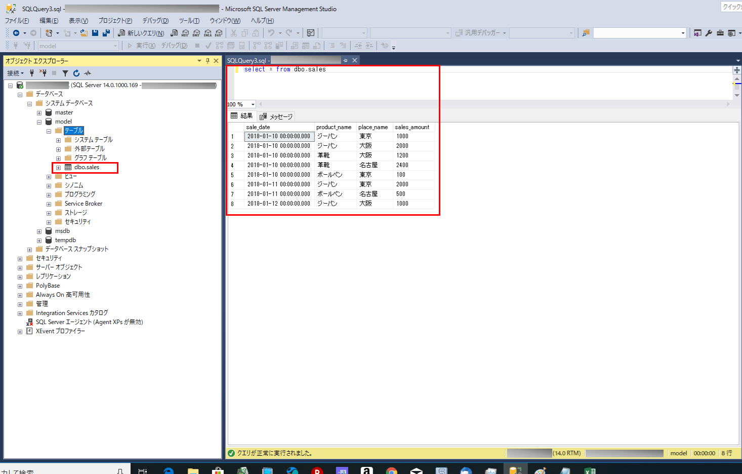
Task: Click the MDX query icon
Action: (185, 33)
